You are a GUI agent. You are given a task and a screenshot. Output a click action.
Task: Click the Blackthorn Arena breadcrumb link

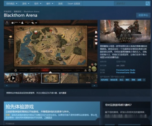coord(32,12)
